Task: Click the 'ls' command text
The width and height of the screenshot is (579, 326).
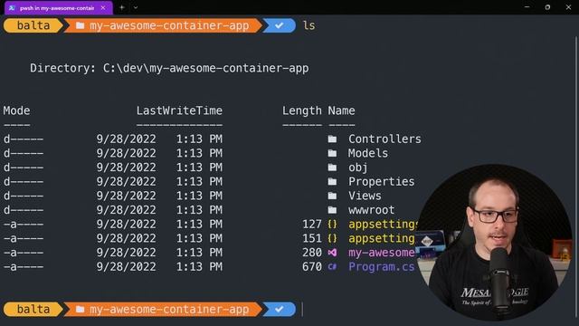Action: (309, 25)
